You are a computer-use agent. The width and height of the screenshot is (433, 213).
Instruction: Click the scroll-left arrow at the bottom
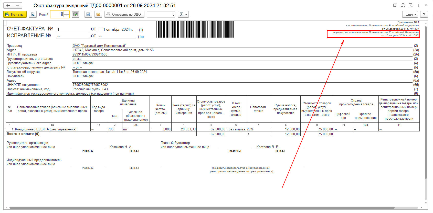(x=6, y=208)
